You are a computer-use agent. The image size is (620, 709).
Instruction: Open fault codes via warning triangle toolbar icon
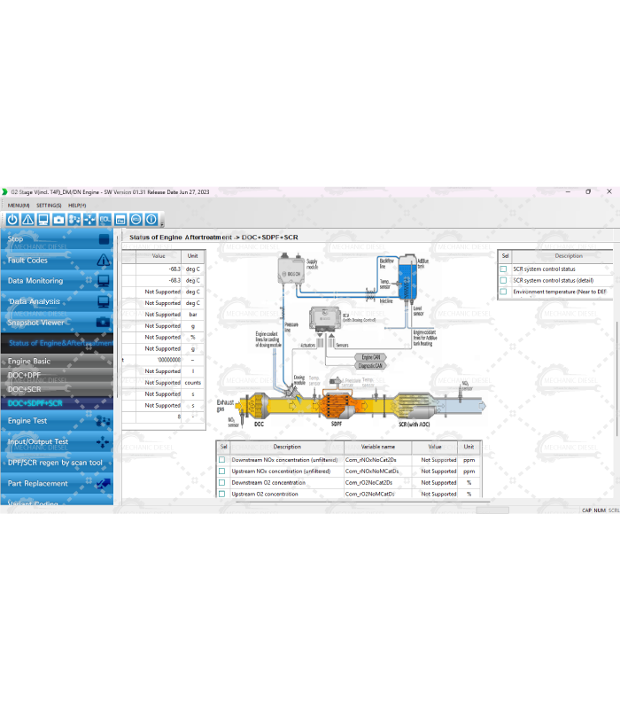[27, 219]
